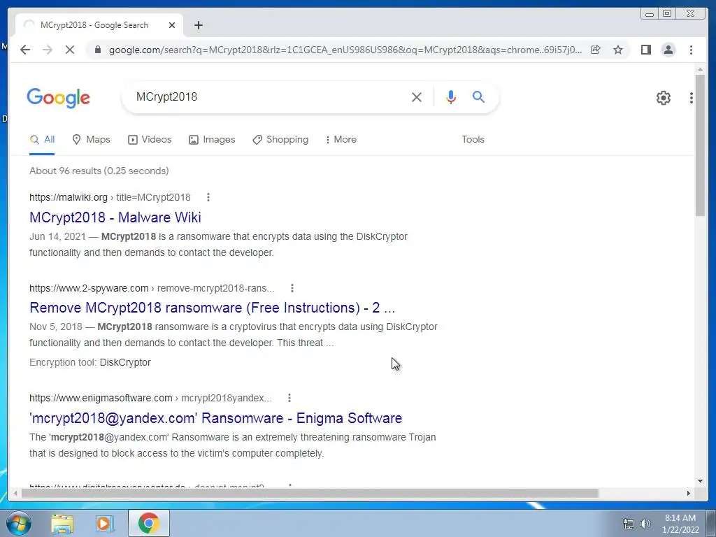Start voice search with microphone

[x=451, y=96]
